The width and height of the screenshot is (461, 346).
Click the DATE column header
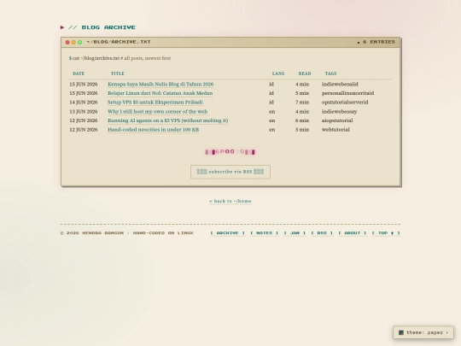(x=79, y=73)
